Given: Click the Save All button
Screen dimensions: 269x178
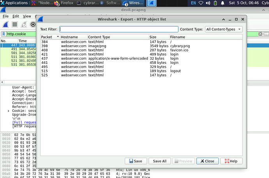Looking at the screenshot, I should tap(159, 161).
